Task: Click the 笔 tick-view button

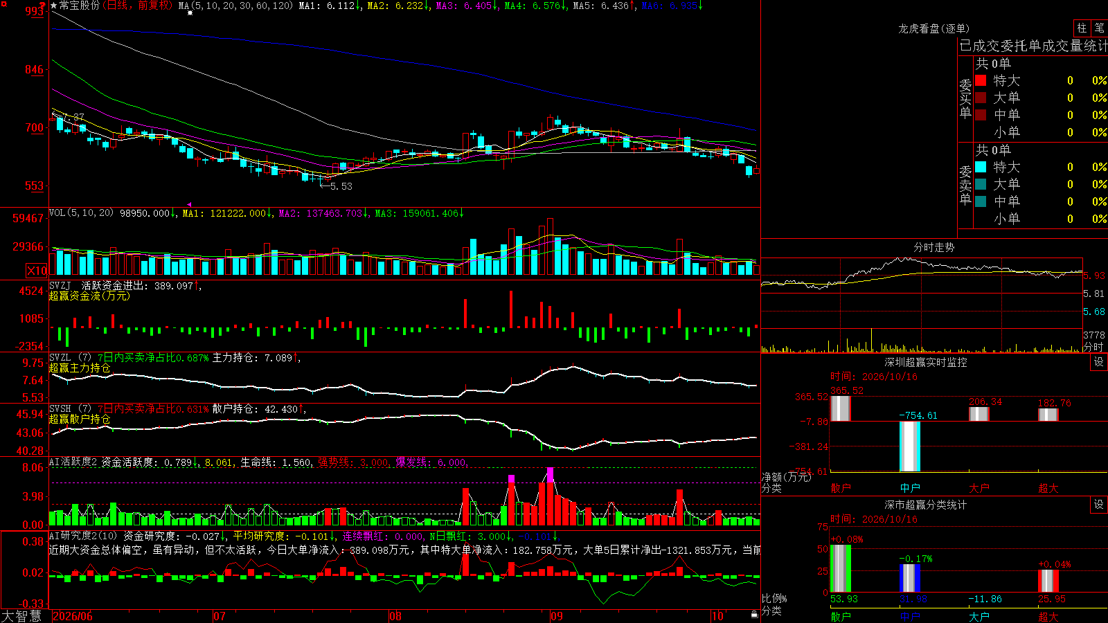Action: (1099, 28)
